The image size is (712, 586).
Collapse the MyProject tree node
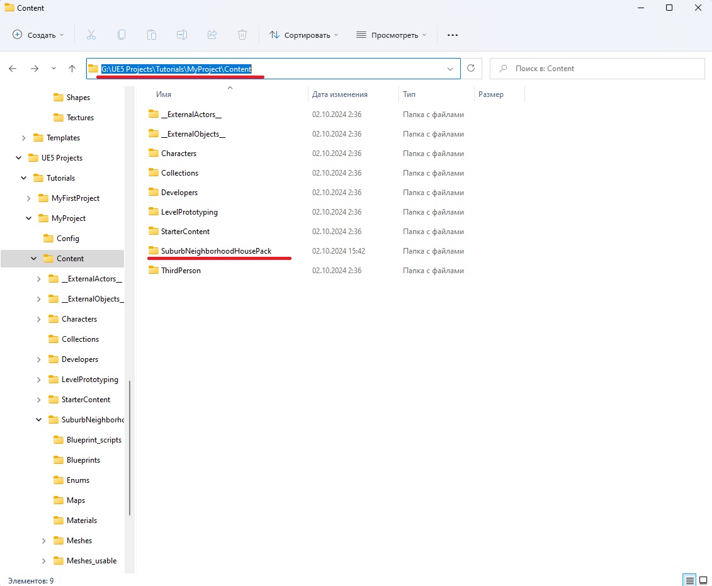tap(28, 218)
